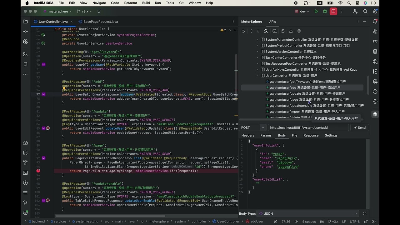Open the Git tool window icon

25,203
